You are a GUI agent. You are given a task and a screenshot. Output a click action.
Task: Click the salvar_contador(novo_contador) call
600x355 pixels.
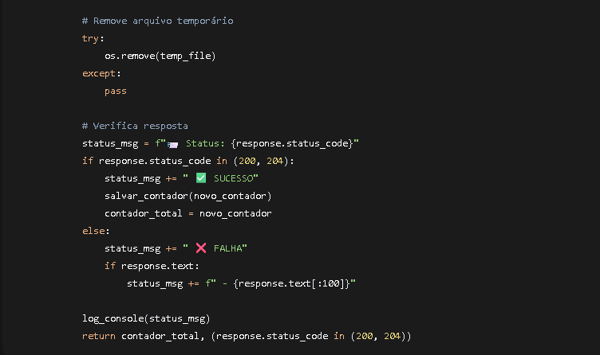[x=188, y=196]
